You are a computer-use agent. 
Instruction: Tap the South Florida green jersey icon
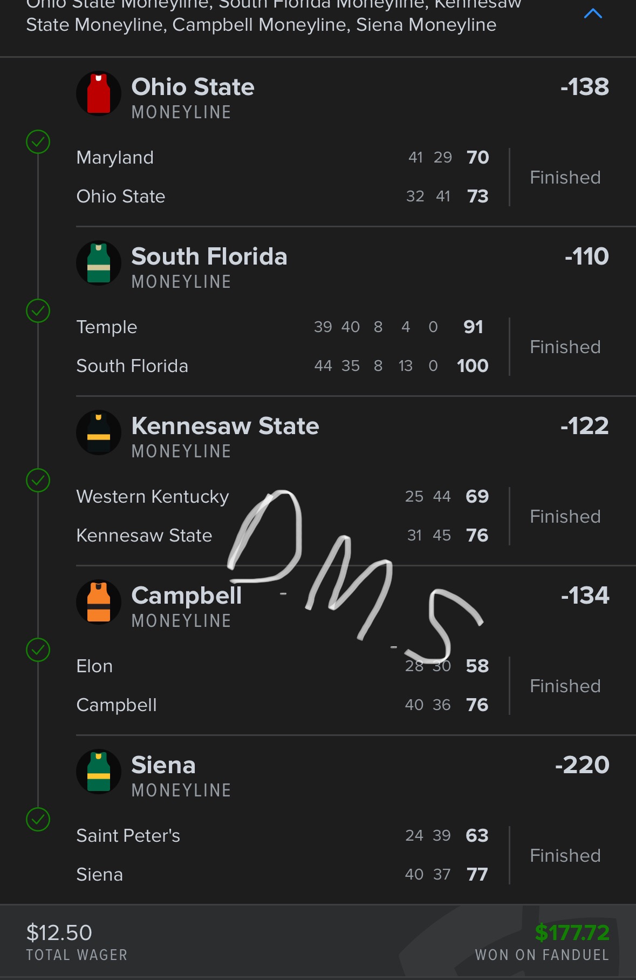(99, 263)
